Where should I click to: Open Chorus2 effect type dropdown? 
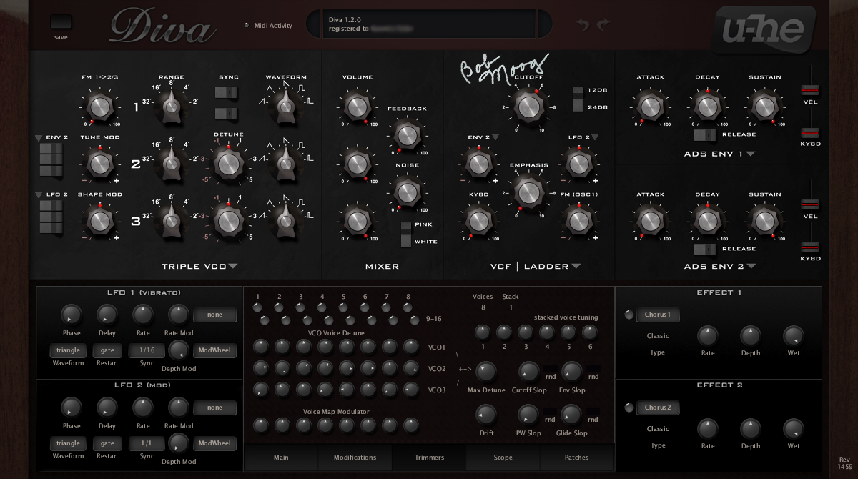coord(658,408)
